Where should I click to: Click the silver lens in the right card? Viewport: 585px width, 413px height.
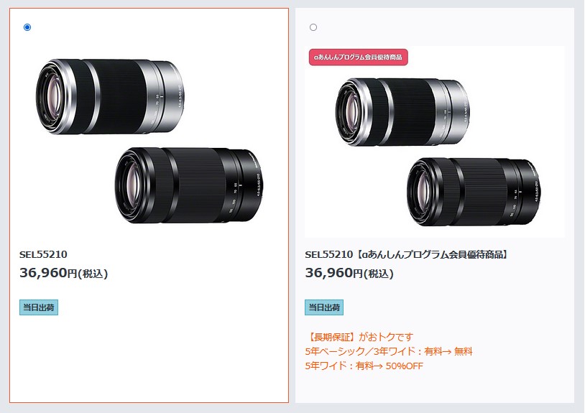(x=402, y=112)
